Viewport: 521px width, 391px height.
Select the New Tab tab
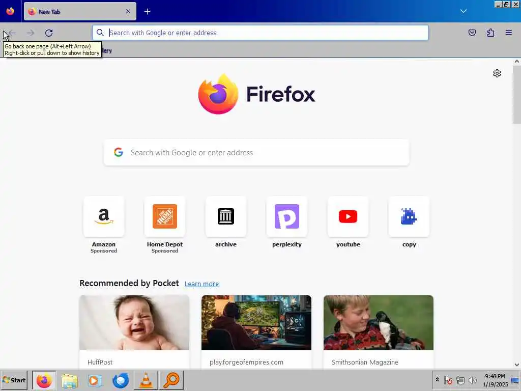80,11
